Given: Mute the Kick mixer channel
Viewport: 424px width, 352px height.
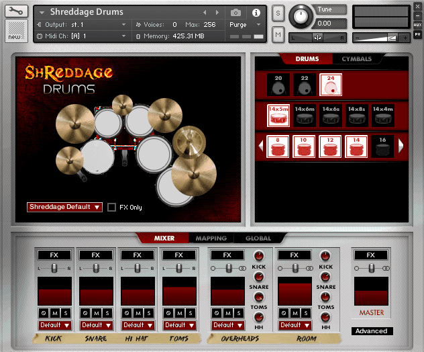Looking at the screenshot, I should tap(55, 313).
